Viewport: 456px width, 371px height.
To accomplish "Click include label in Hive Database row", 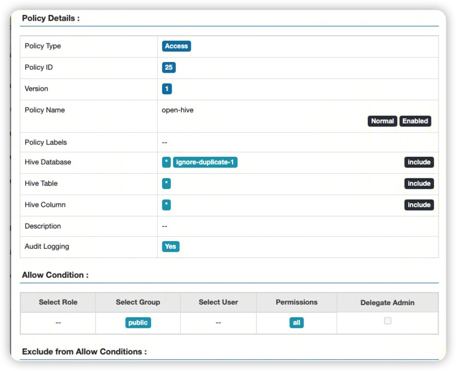I will [x=419, y=162].
